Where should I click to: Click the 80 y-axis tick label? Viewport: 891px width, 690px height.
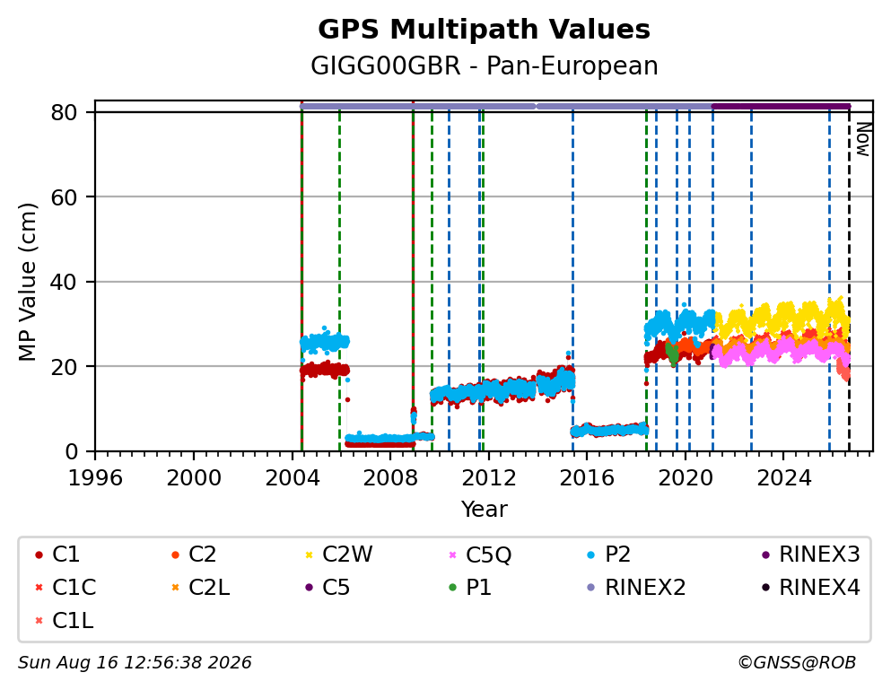point(64,112)
